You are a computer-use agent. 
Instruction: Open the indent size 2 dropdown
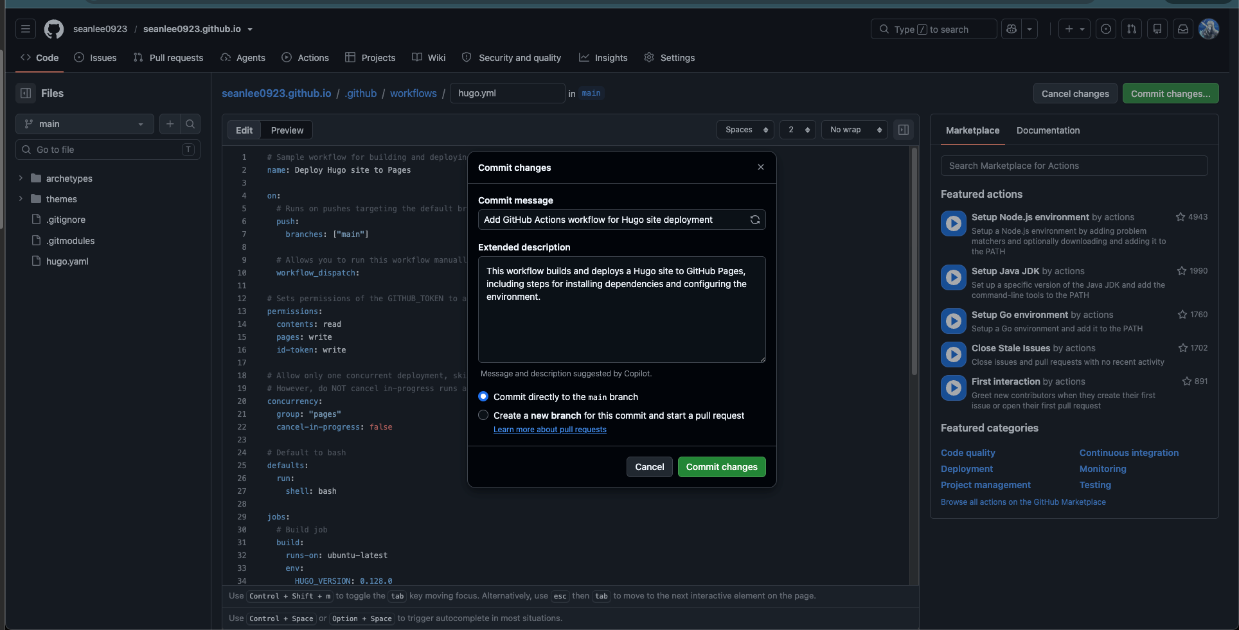coord(798,130)
